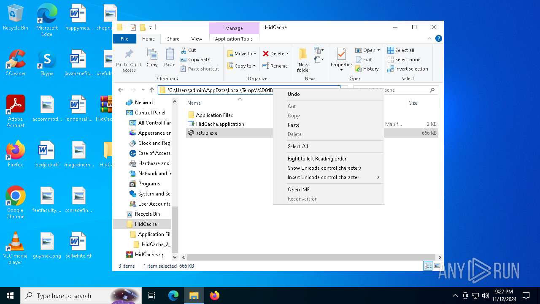Image resolution: width=540 pixels, height=304 pixels.
Task: Open the File tab
Action: (x=124, y=38)
